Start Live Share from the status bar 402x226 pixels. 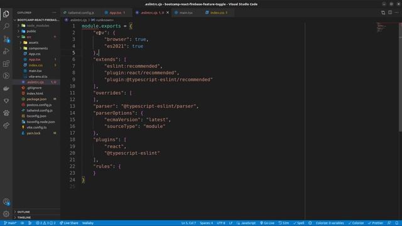68,223
